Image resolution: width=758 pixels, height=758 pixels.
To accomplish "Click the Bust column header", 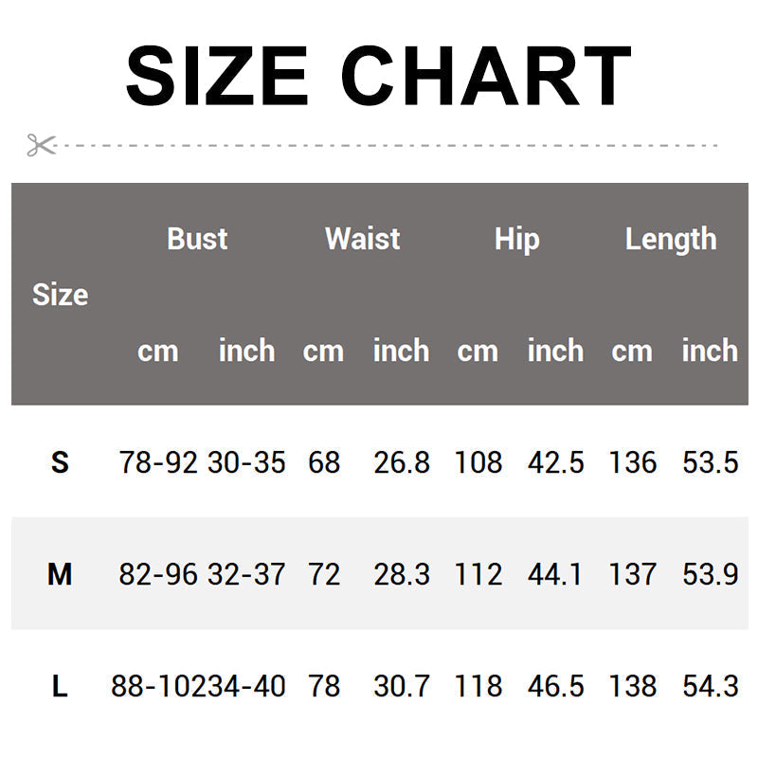I will tap(197, 239).
